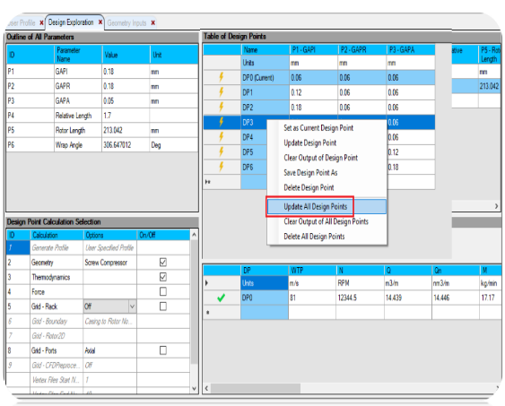This screenshot has height=406, width=505.
Task: Close the Geometry Inputs tab with red X
Action: tap(153, 22)
